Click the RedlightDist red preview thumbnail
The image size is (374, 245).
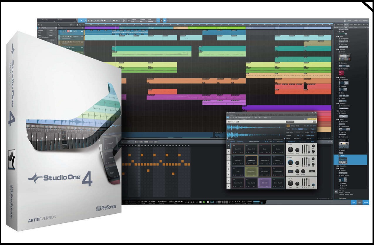[341, 73]
